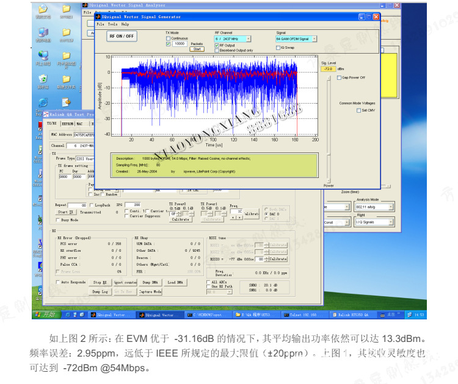The width and height of the screenshot is (458, 384).
Task: Click the Signal Analyzer title bar icon
Action: [x=85, y=5]
